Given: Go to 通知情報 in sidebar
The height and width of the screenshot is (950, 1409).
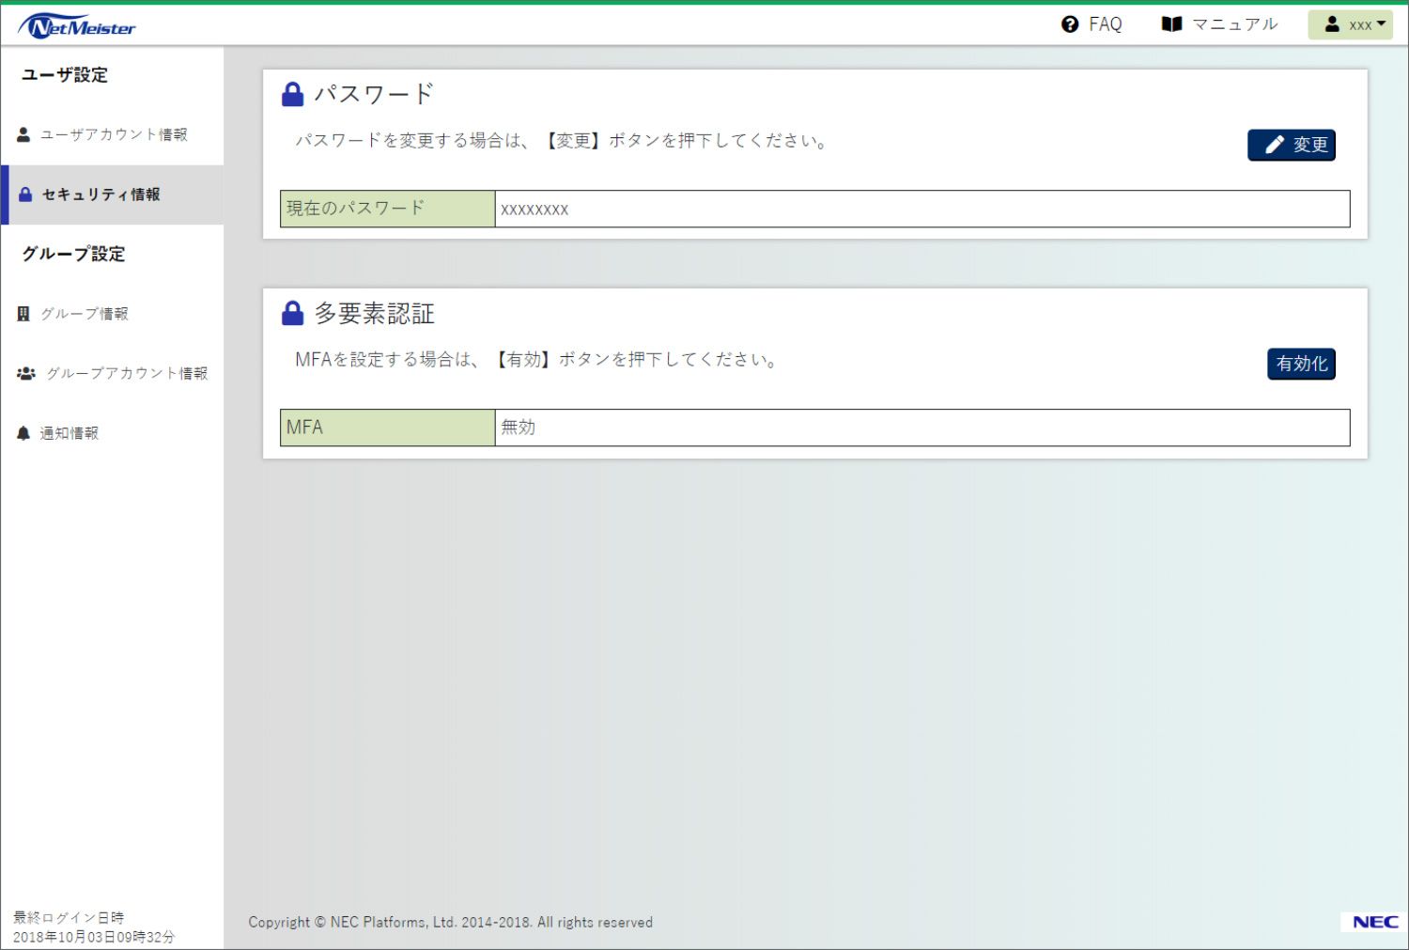Looking at the screenshot, I should click(70, 433).
